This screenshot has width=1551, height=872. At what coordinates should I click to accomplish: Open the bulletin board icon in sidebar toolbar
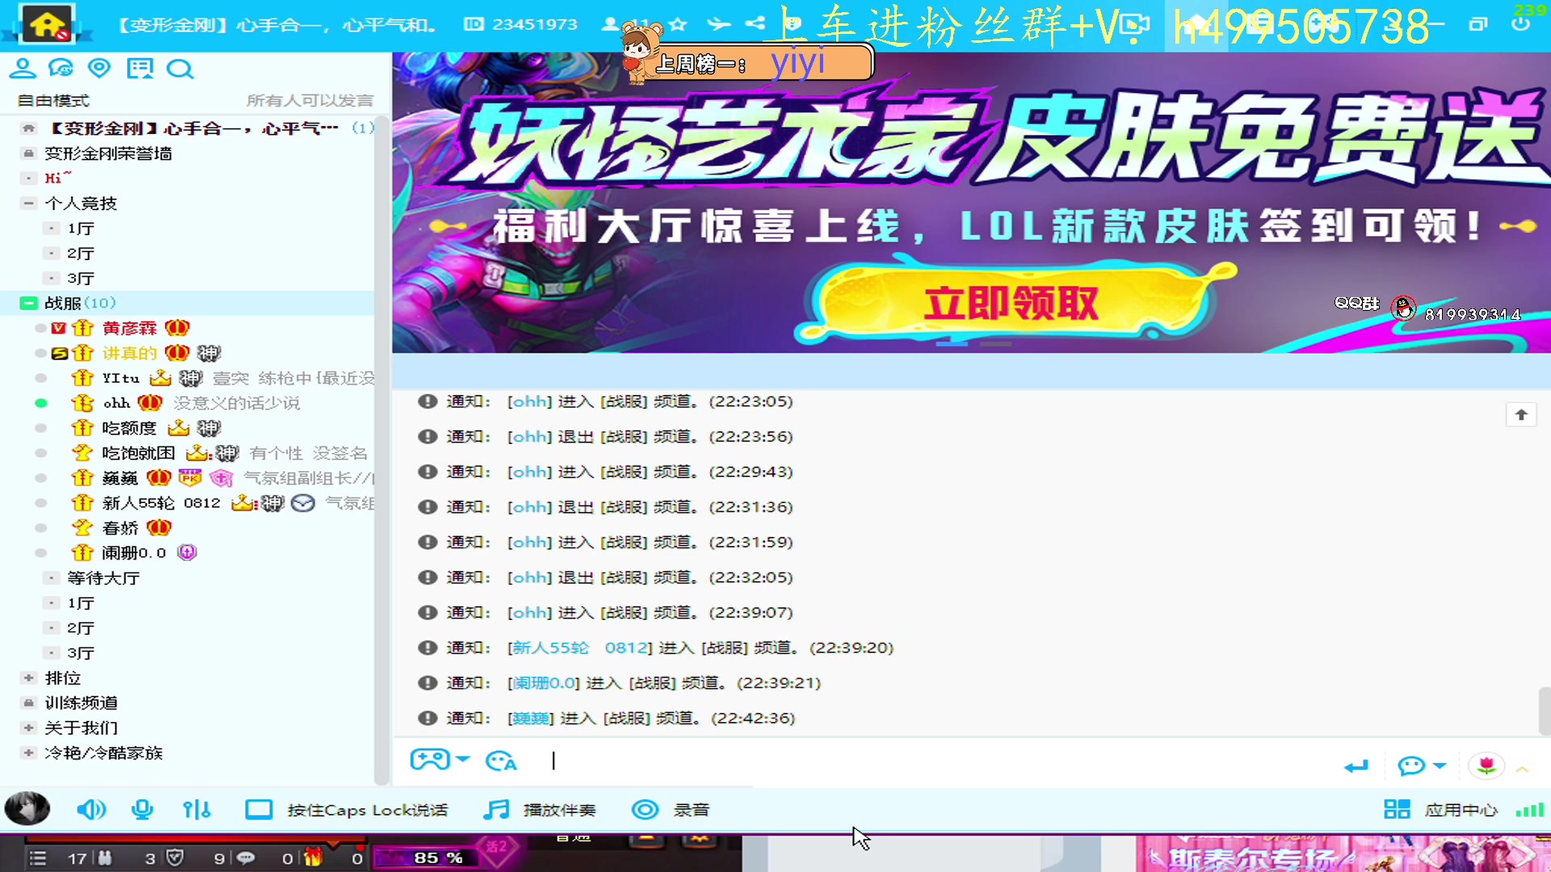(x=140, y=69)
